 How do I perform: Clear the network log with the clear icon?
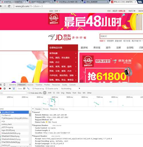[x=5, y=88]
